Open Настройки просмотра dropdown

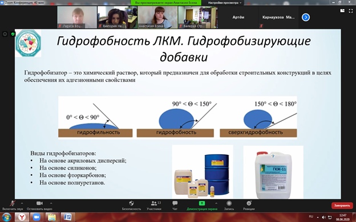click(225, 3)
